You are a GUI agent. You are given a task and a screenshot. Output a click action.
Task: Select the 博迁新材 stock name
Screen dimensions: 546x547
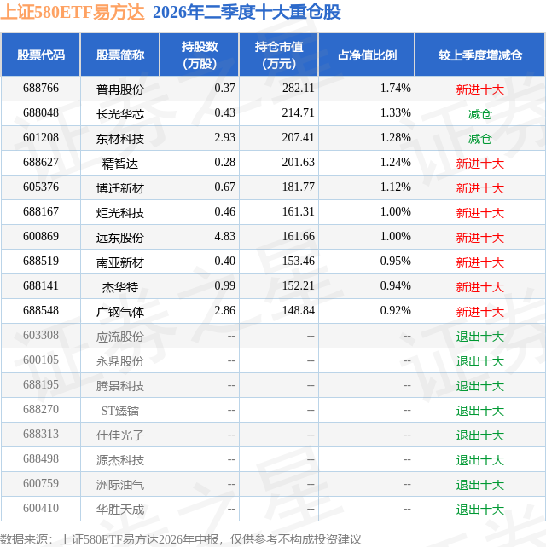(x=120, y=188)
